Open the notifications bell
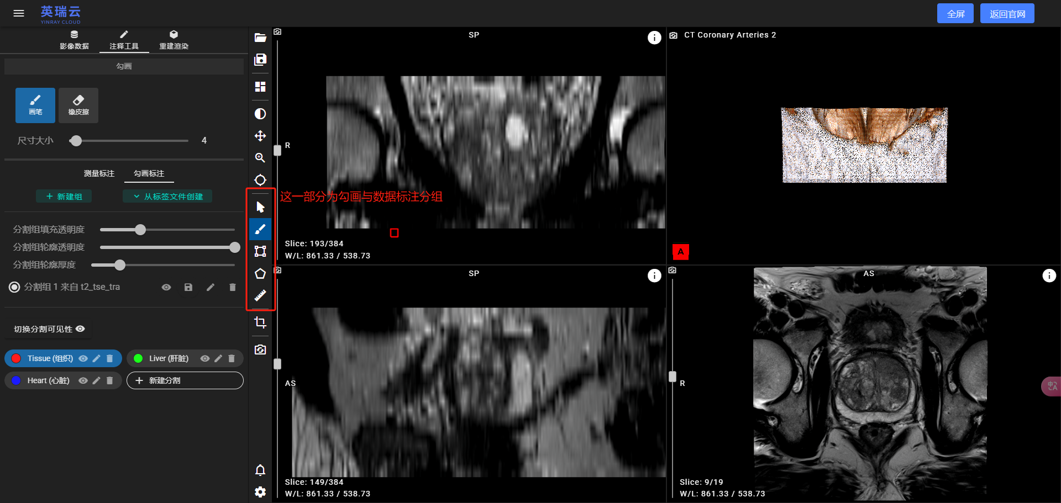Viewport: 1061px width, 503px height. point(260,470)
